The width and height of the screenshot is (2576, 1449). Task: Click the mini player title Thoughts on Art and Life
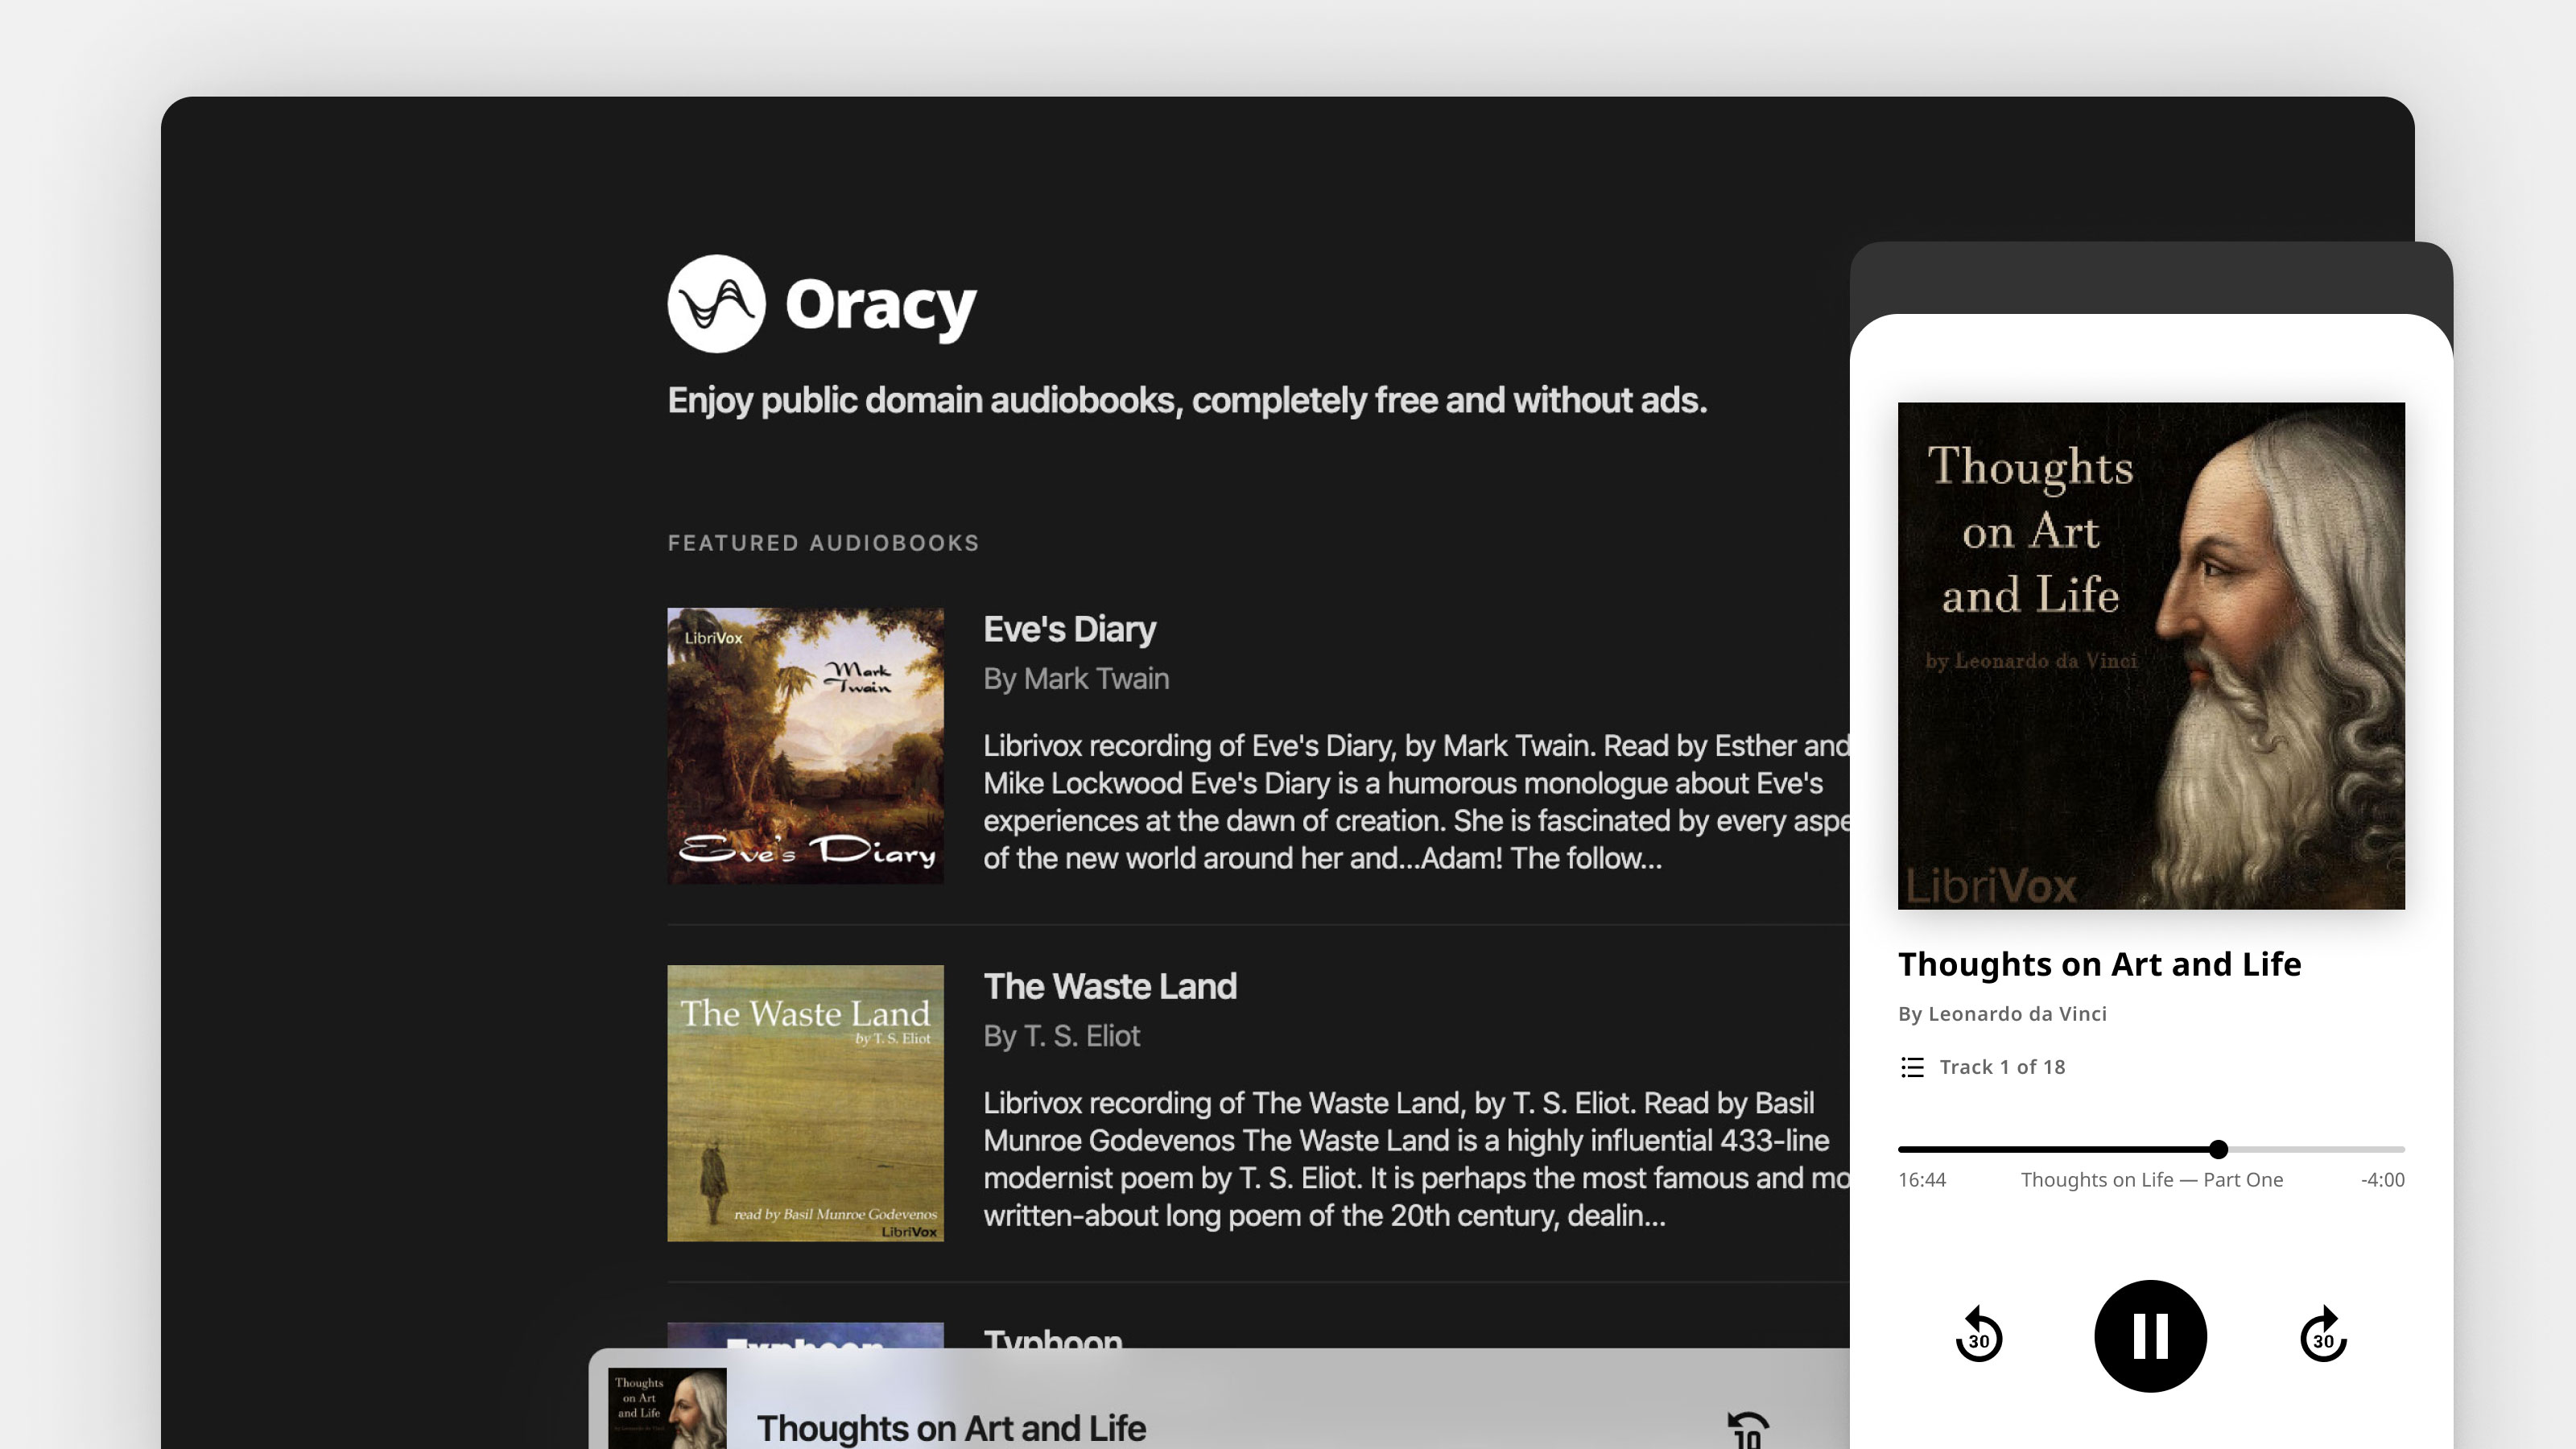click(950, 1428)
